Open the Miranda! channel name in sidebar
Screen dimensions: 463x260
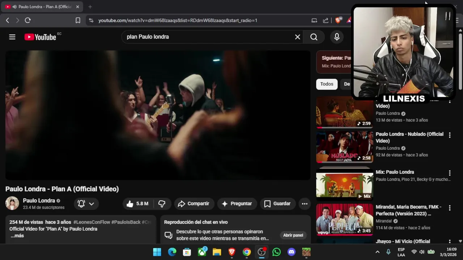[x=384, y=221]
